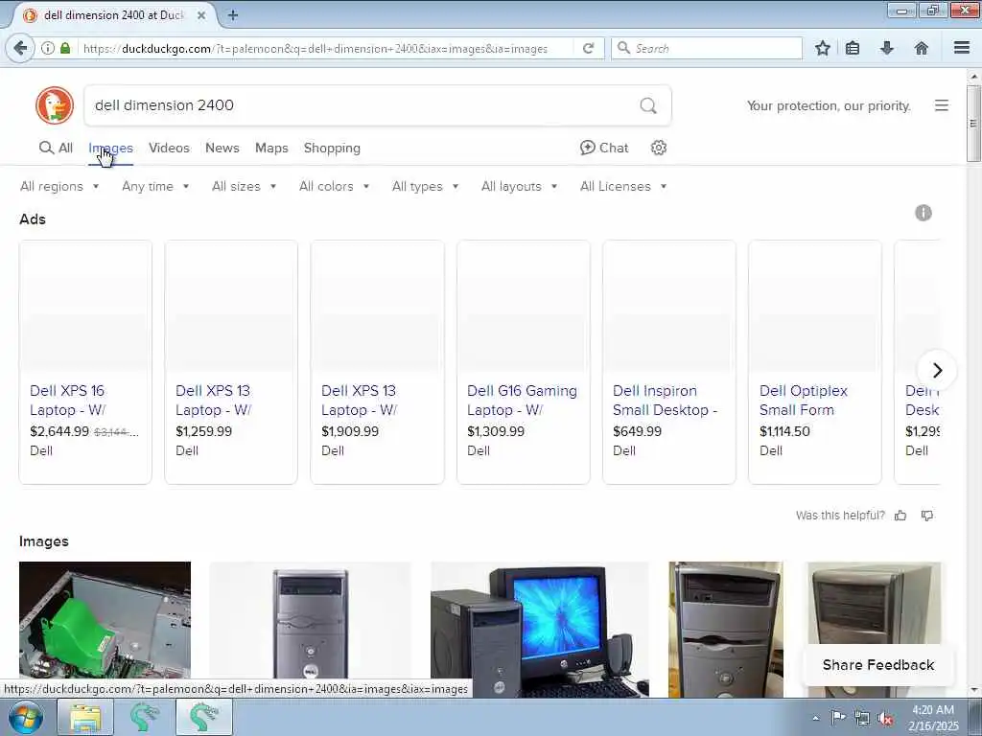The image size is (982, 736).
Task: Open the desktop with blue monitor image
Action: 540,629
